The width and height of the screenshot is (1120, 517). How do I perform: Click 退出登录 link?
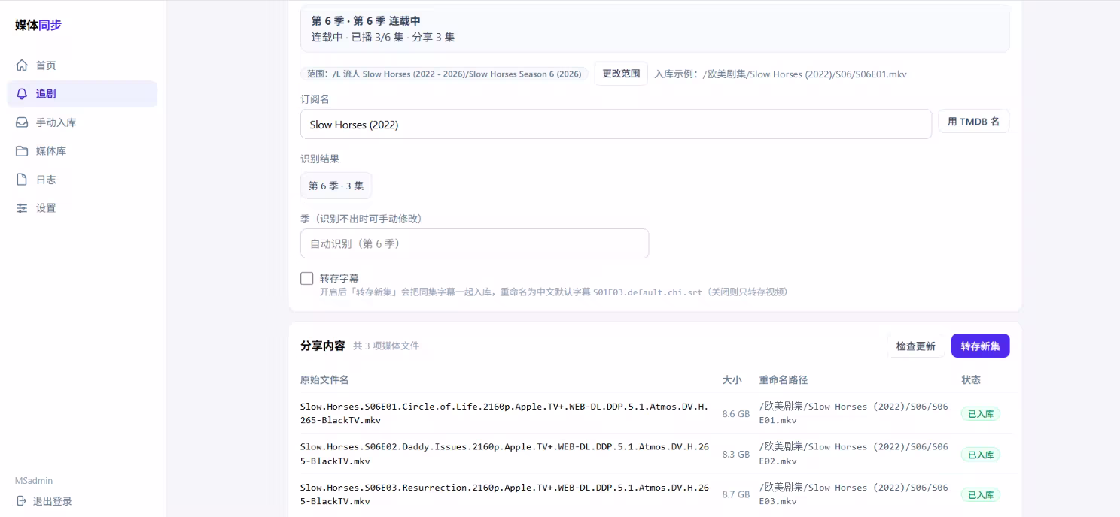(x=44, y=501)
